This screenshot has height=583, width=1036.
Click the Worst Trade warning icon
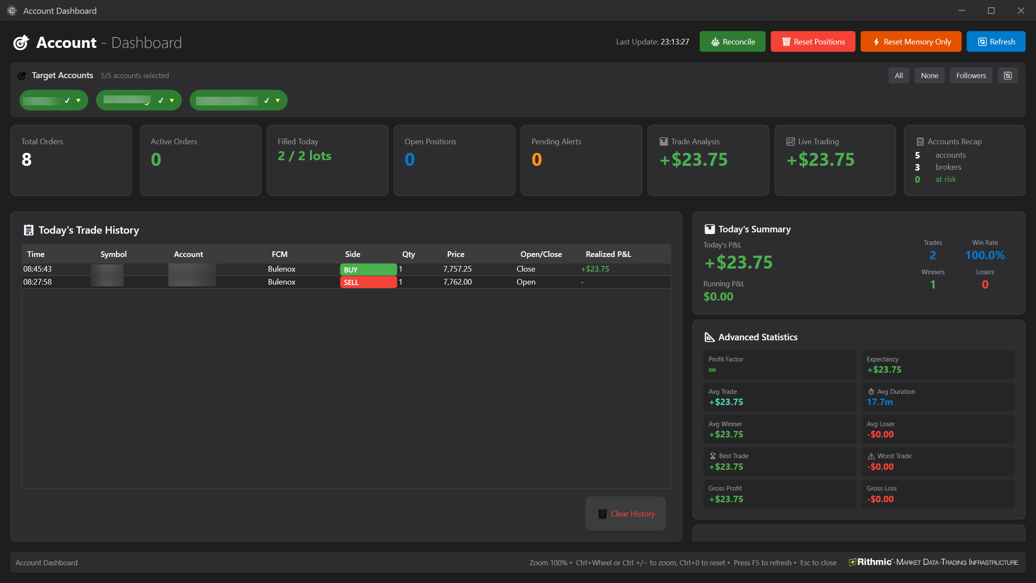tap(871, 456)
